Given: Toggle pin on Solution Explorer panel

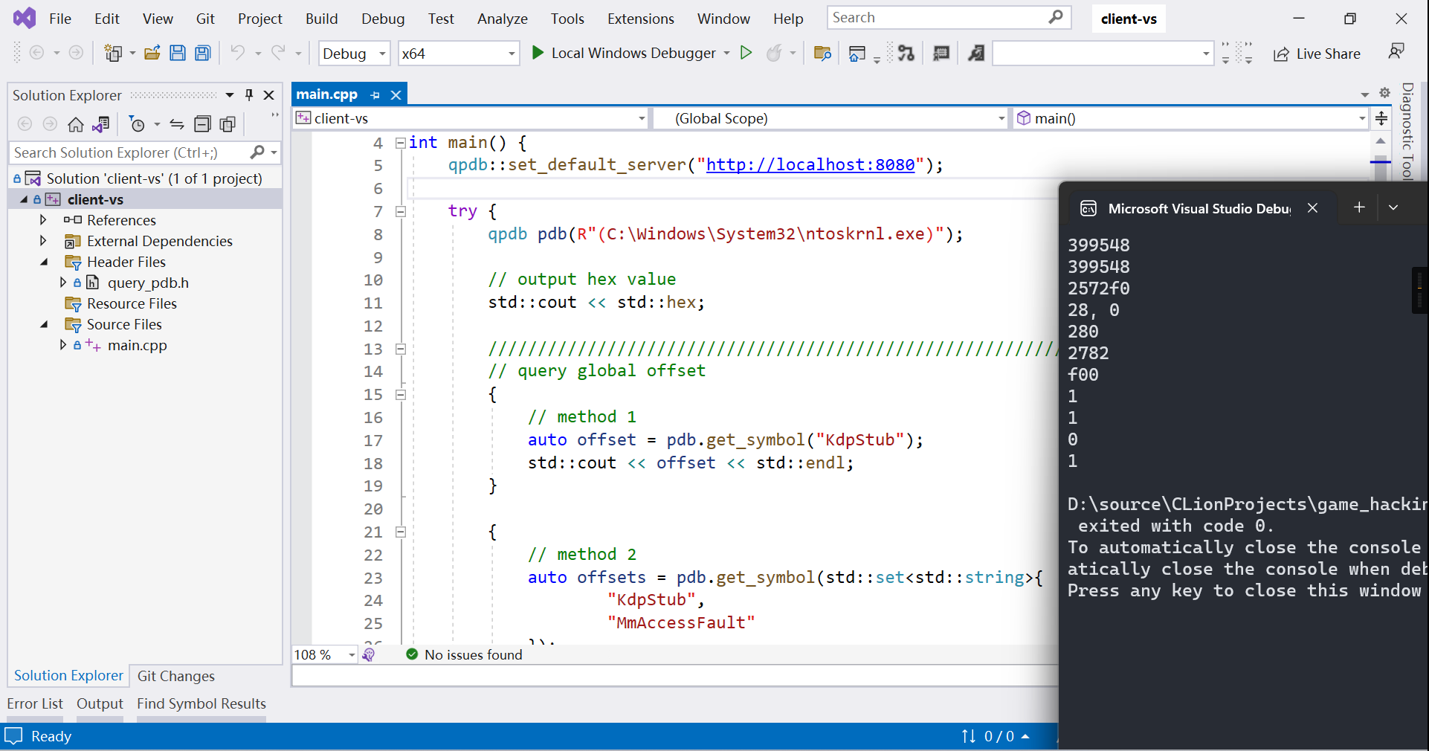Looking at the screenshot, I should point(249,95).
